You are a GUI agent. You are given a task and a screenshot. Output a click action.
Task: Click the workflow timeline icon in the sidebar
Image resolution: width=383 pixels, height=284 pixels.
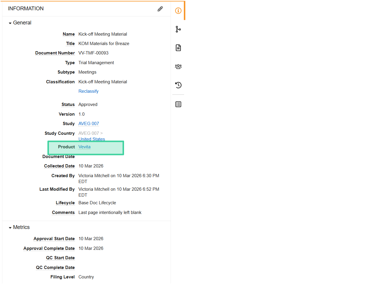click(x=178, y=29)
